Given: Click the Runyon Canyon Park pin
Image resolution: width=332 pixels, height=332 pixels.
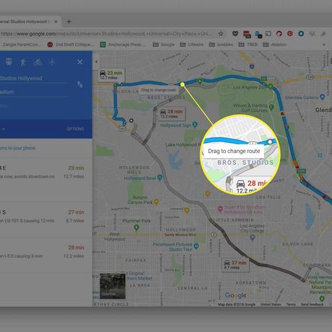Looking at the screenshot, I should [x=156, y=201].
